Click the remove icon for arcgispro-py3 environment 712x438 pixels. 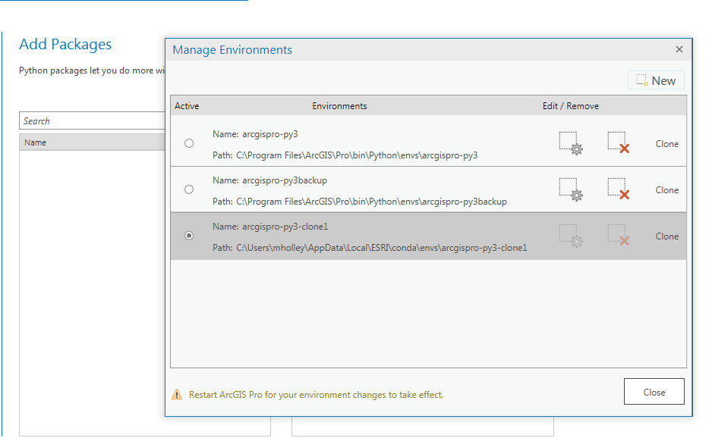tap(619, 142)
